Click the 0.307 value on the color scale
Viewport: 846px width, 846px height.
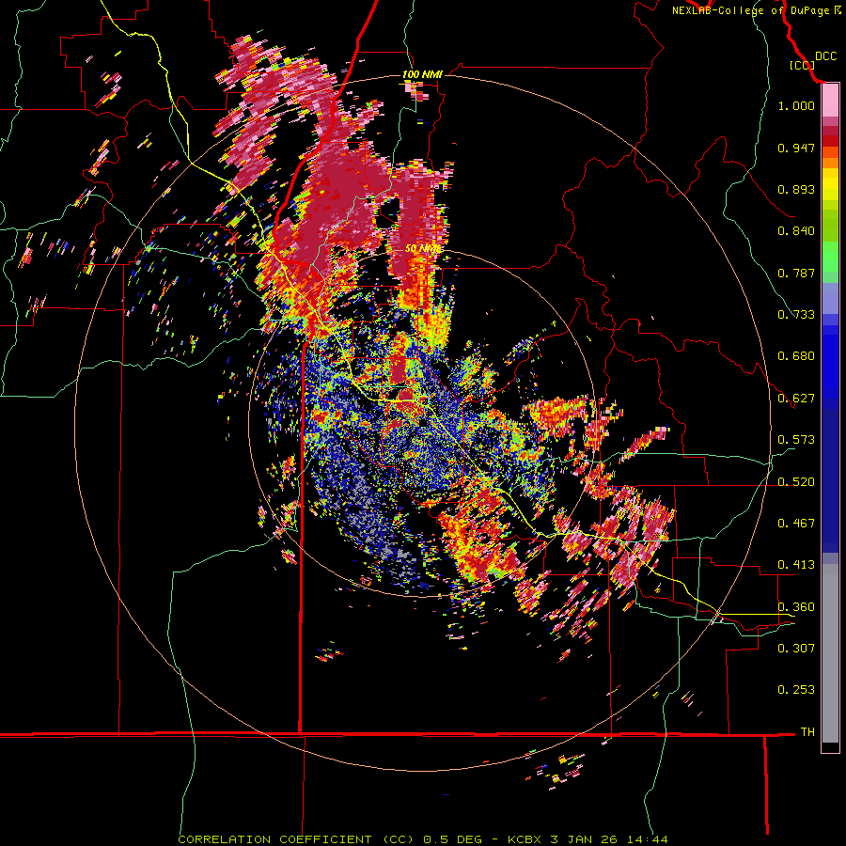[796, 649]
